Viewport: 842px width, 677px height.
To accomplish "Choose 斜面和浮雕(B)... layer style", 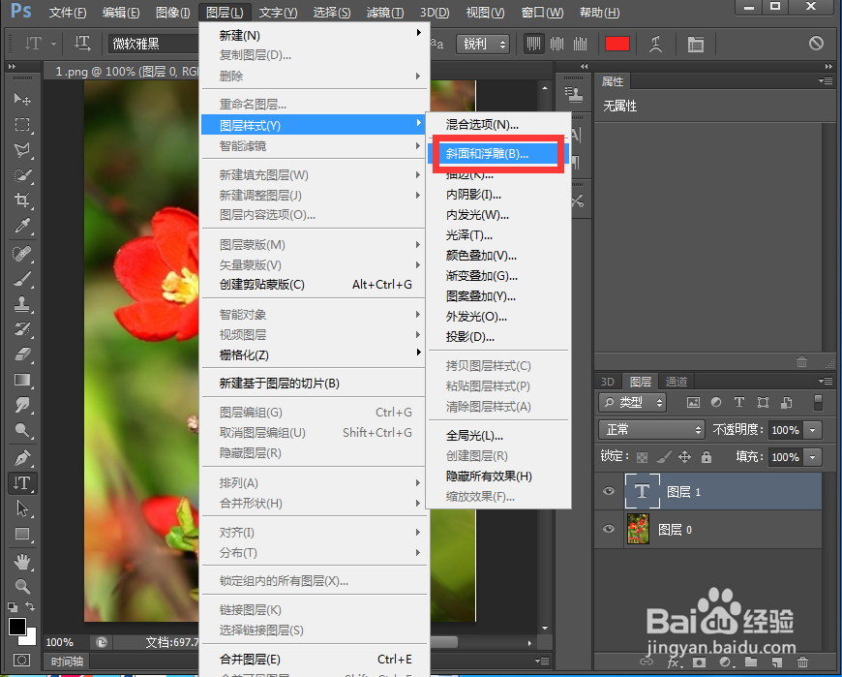I will (x=497, y=154).
